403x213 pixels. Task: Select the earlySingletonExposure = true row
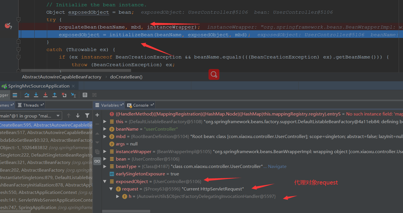pyautogui.click(x=253, y=174)
